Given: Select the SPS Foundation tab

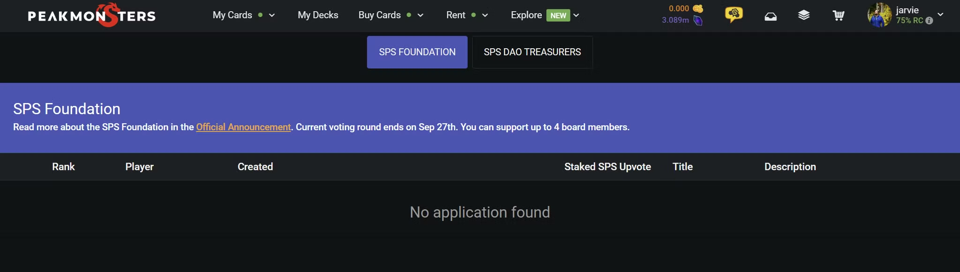Looking at the screenshot, I should (417, 52).
